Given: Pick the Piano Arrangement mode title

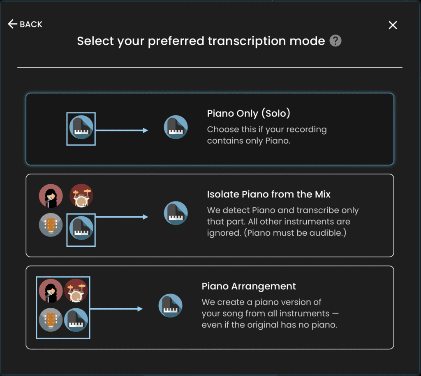Looking at the screenshot, I should (x=249, y=286).
